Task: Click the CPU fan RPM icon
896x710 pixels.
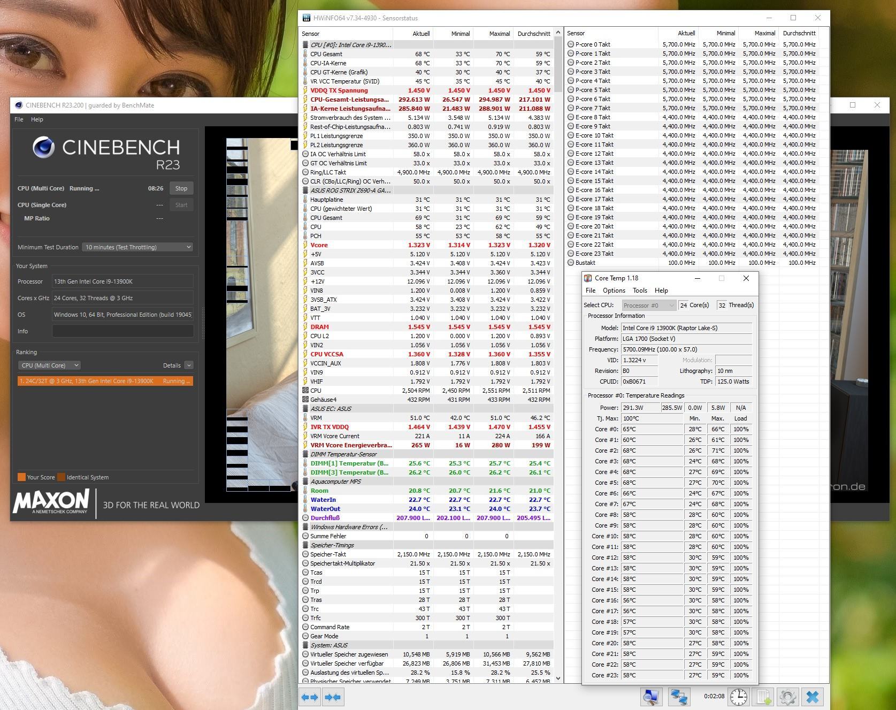Action: pos(305,391)
